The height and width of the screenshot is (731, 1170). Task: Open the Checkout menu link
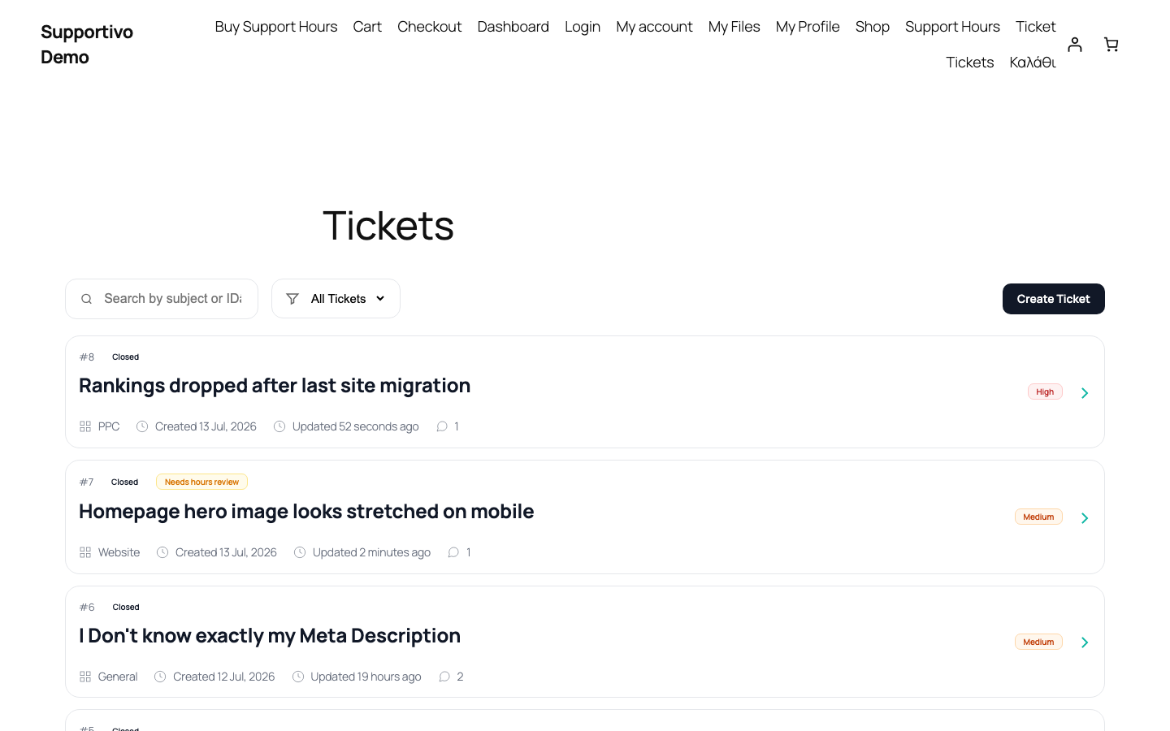tap(429, 27)
